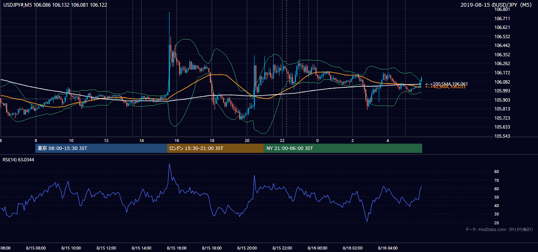The height and width of the screenshot is (252, 538).
Task: Click price axis value 106.262
Action: coord(503,63)
